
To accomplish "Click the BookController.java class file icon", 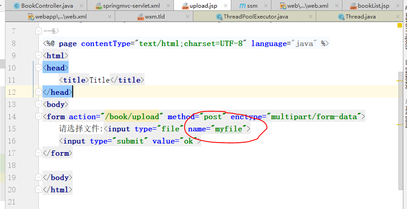I will point(17,6).
